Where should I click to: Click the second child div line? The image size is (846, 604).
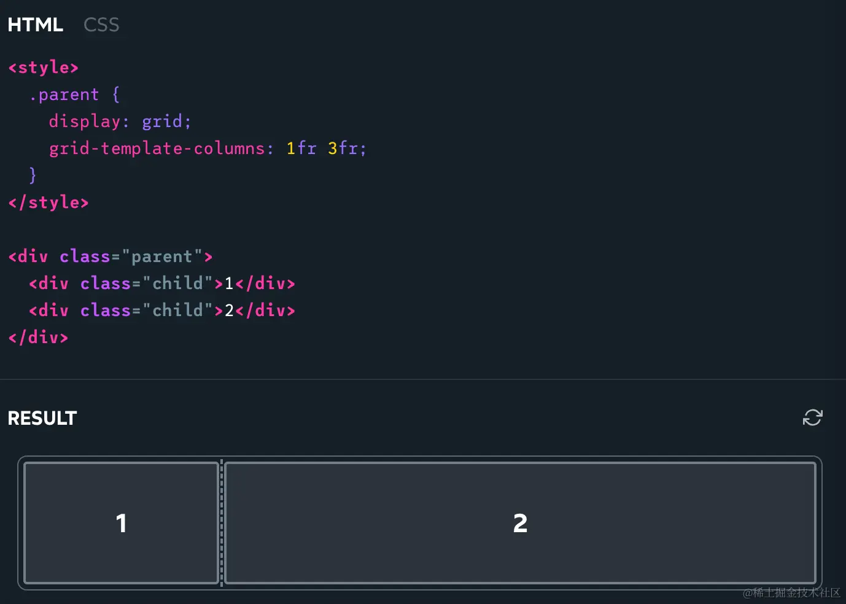[x=162, y=311]
